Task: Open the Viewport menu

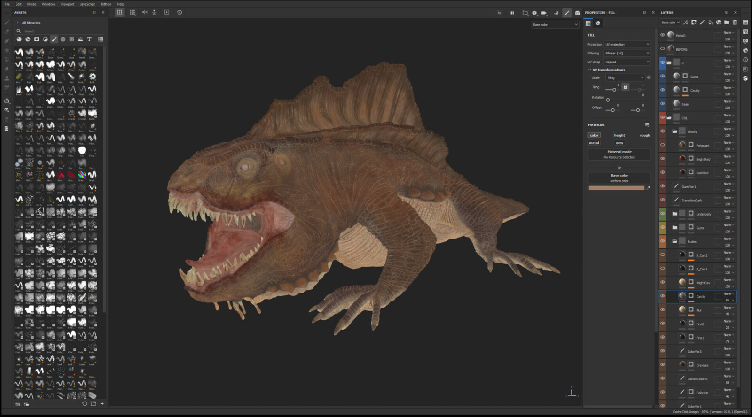Action: [67, 4]
